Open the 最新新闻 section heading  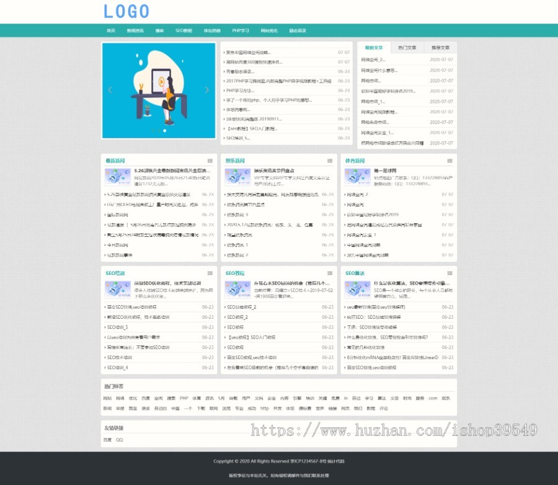(x=115, y=161)
